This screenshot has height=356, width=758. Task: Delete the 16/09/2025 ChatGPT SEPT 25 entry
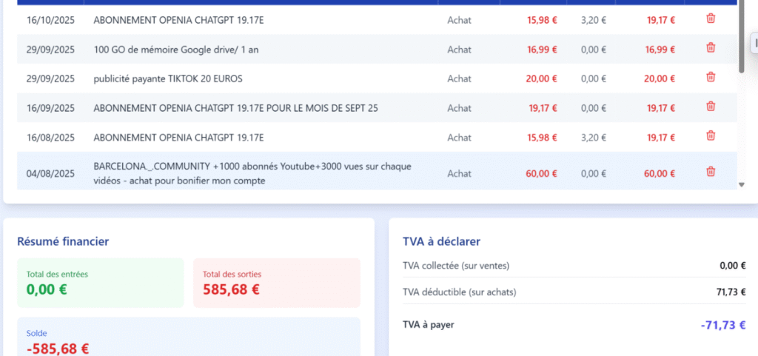click(x=711, y=107)
